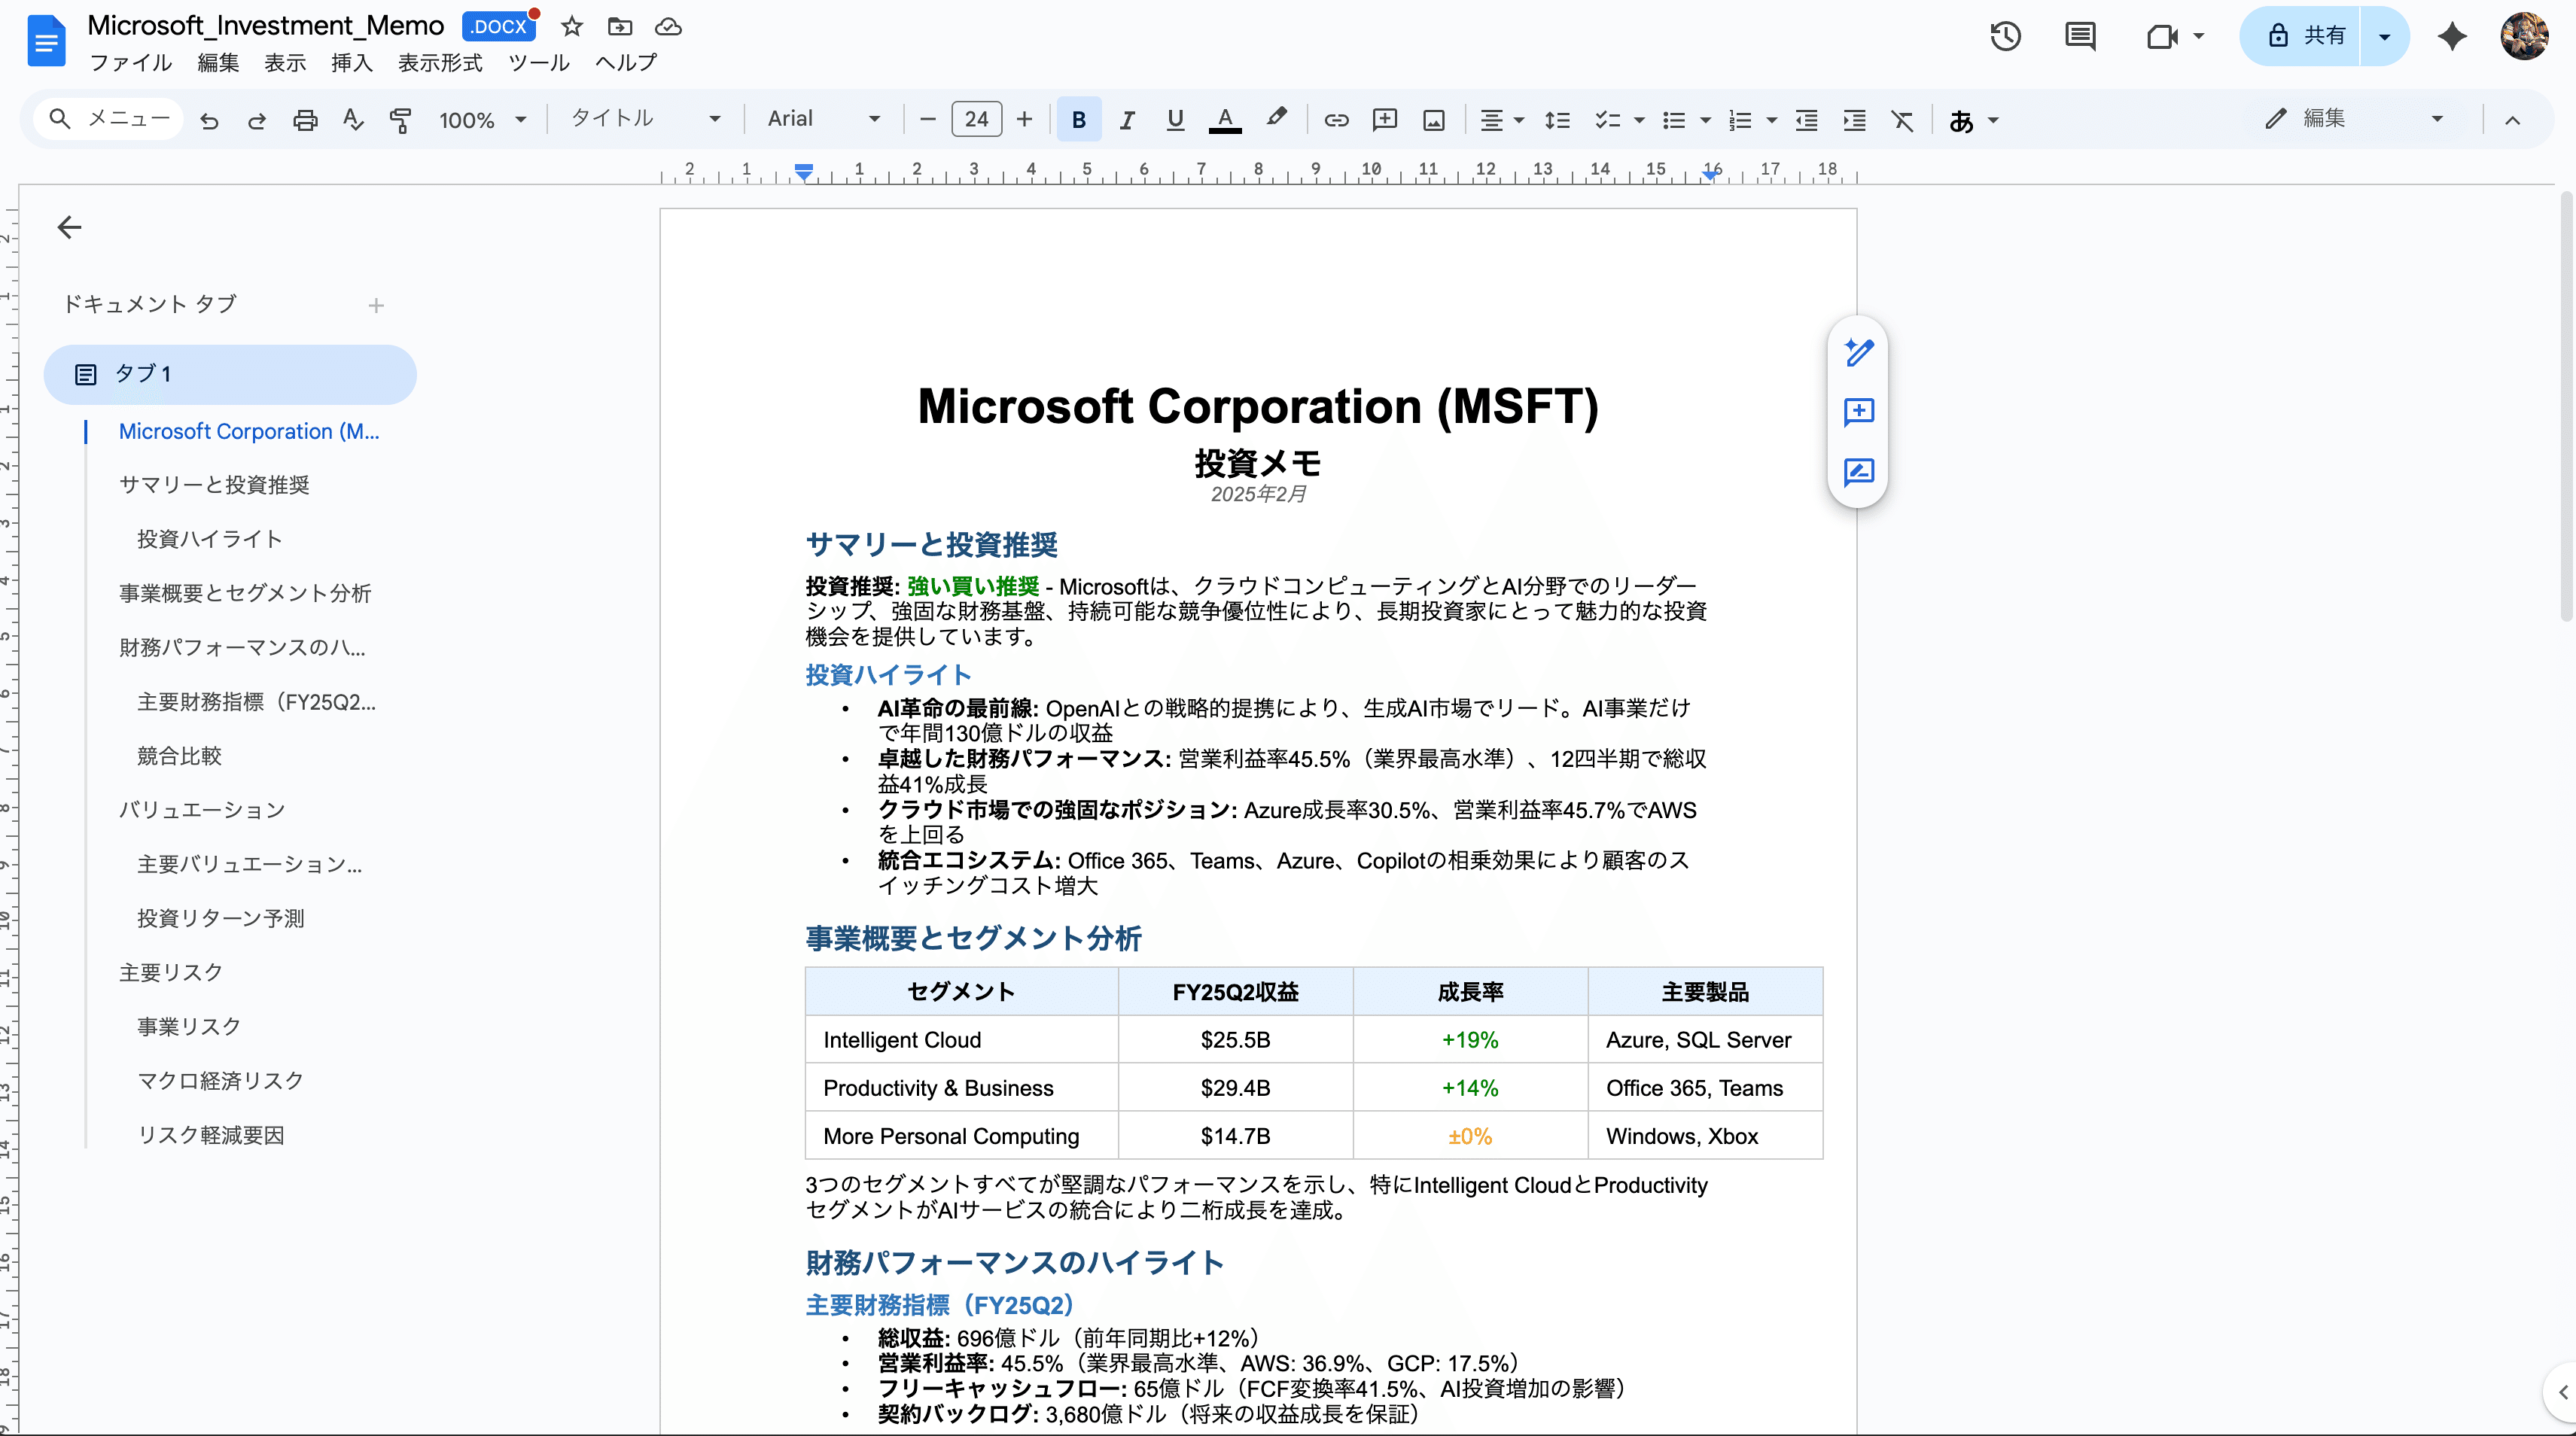Toggle italic formatting button
The image size is (2576, 1436).
tap(1127, 120)
